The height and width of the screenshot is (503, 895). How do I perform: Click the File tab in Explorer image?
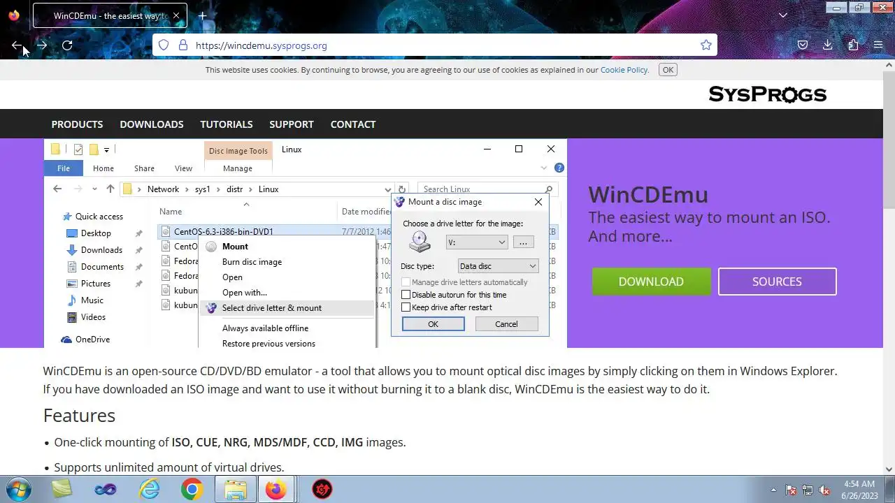pyautogui.click(x=64, y=168)
